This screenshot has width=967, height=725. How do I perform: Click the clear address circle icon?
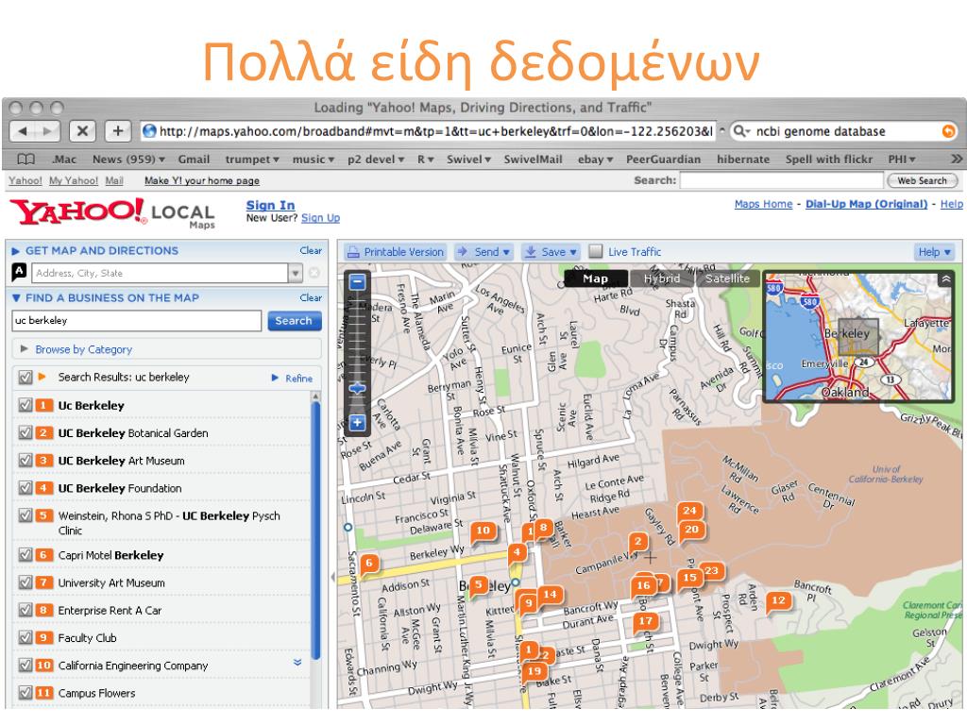314,273
